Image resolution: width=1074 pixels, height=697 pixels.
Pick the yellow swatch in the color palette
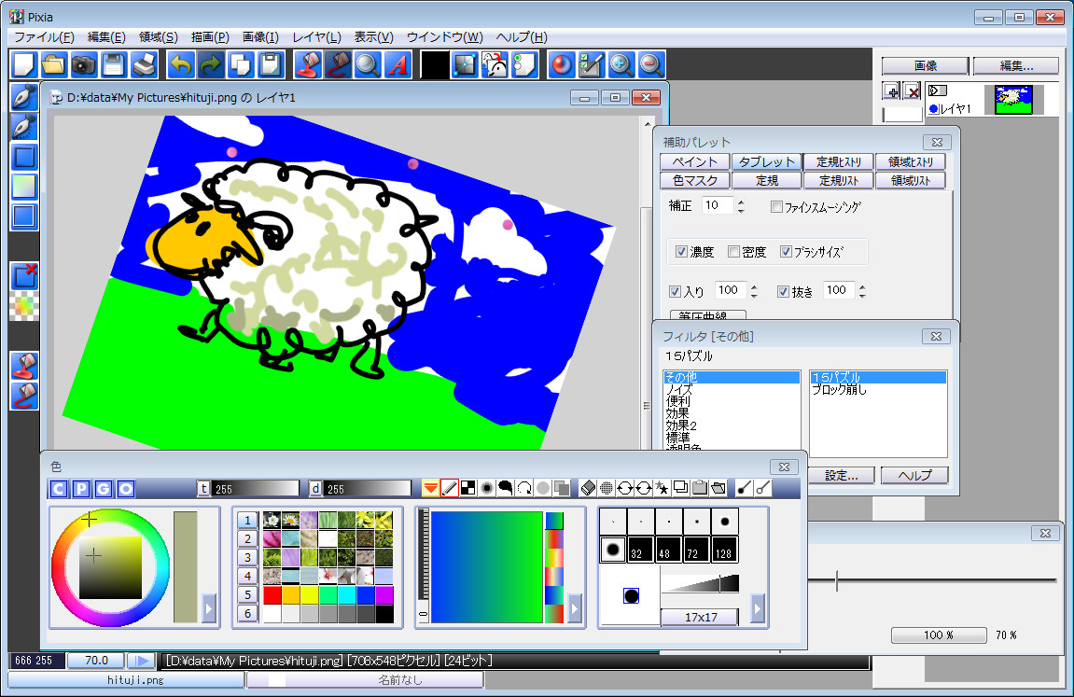tap(309, 594)
